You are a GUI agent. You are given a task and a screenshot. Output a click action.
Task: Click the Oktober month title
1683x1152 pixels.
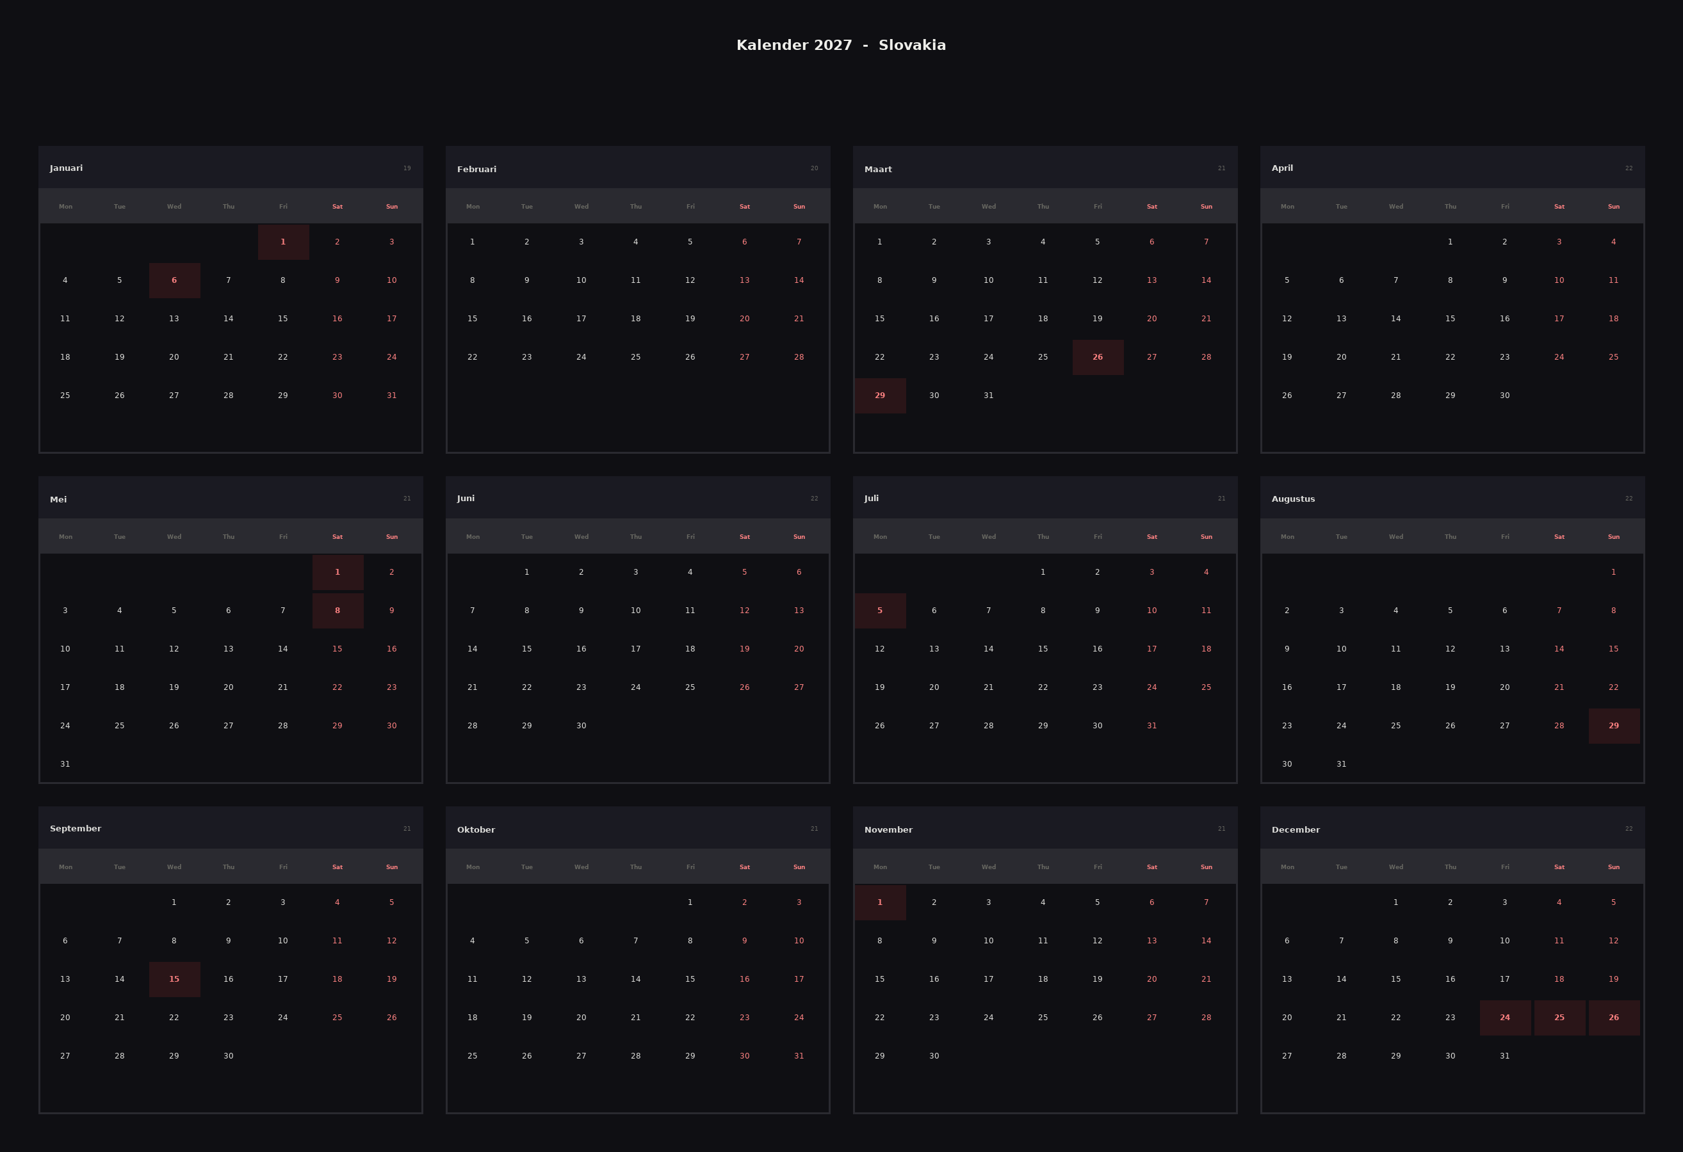[476, 829]
